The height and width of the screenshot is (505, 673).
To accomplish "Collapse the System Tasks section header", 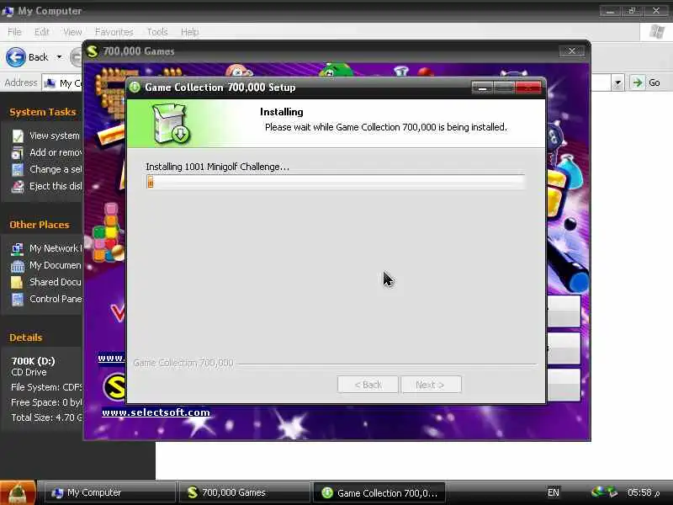I will [x=43, y=112].
